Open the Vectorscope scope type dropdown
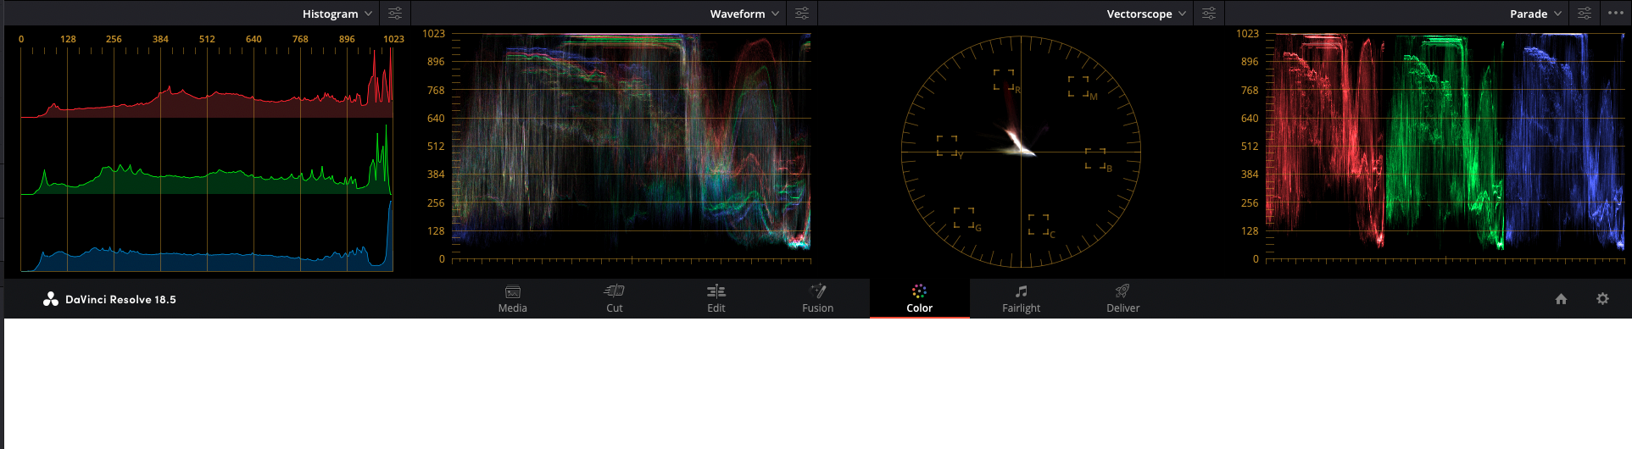This screenshot has width=1632, height=449. click(x=1146, y=14)
